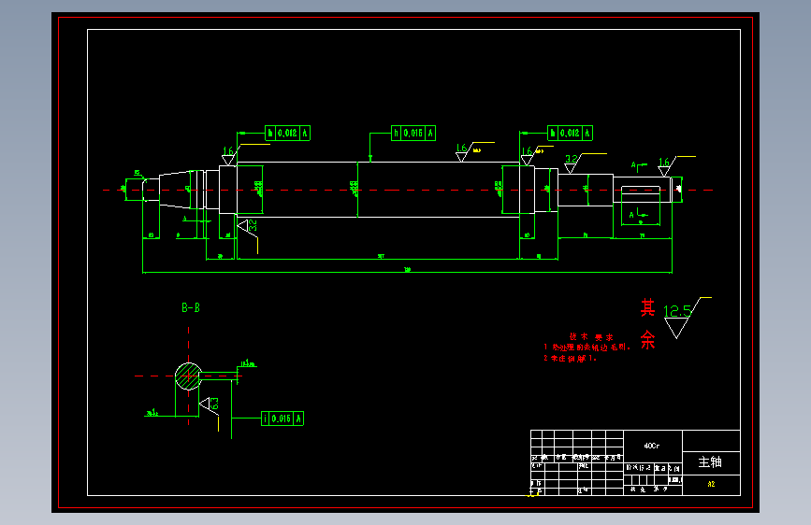This screenshot has width=811, height=525.
Task: Click the "12.5" surface roughness value
Action: click(677, 311)
